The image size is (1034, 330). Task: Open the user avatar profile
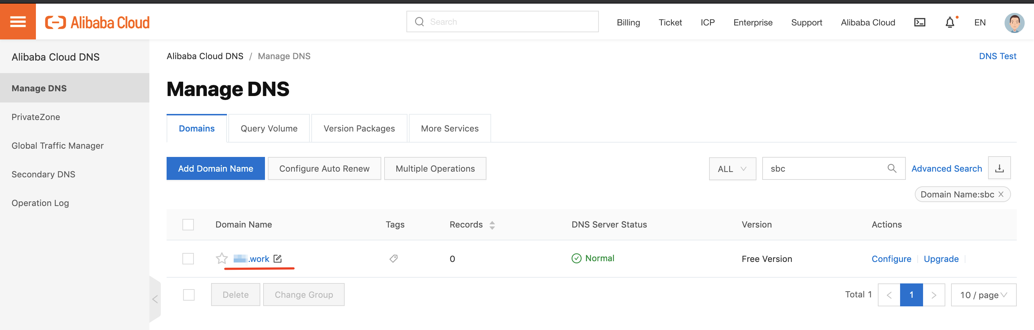(1014, 23)
